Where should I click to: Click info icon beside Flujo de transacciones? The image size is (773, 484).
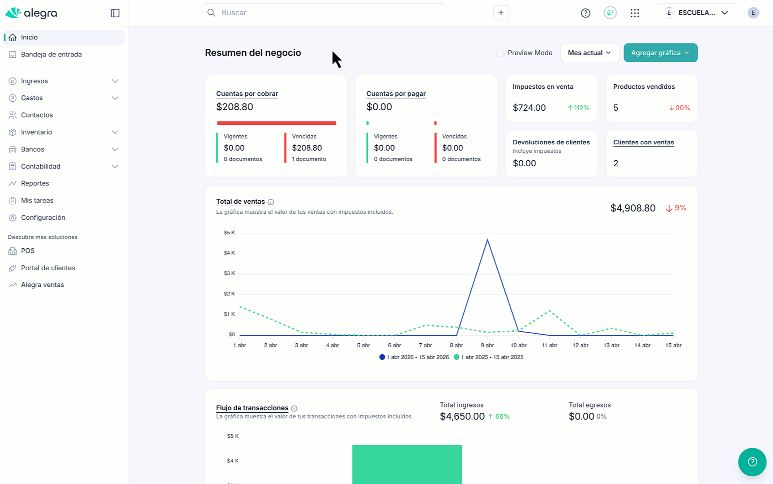tap(294, 408)
